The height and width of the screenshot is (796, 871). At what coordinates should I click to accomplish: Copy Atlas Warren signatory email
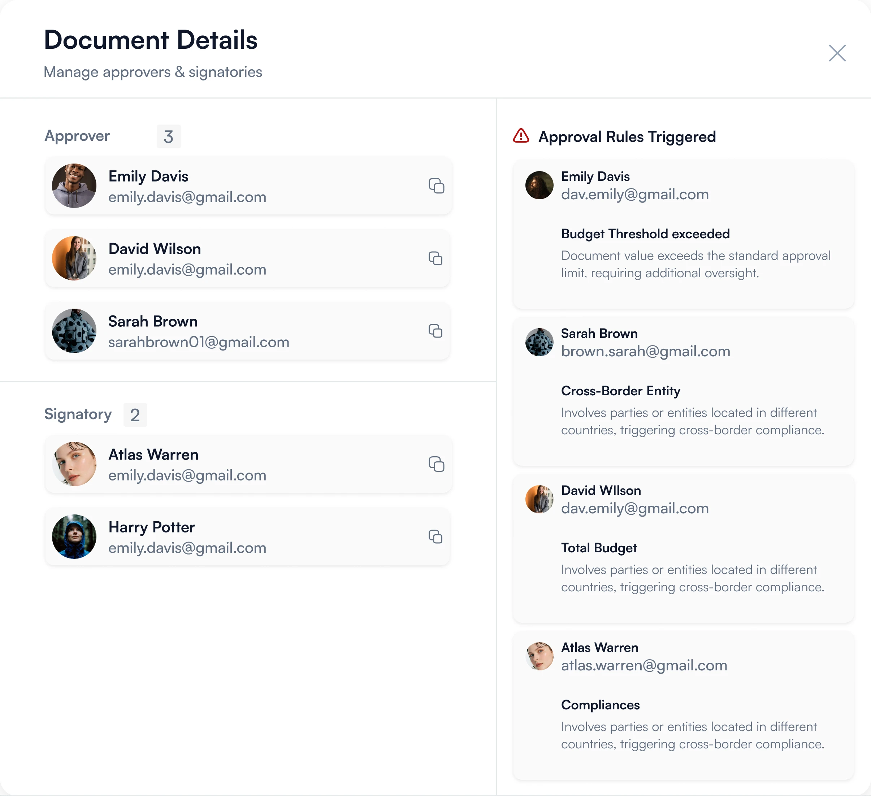tap(436, 464)
